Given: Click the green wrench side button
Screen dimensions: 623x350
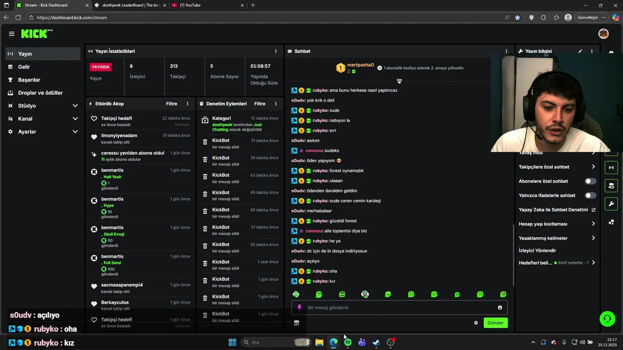Looking at the screenshot, I should (x=611, y=204).
